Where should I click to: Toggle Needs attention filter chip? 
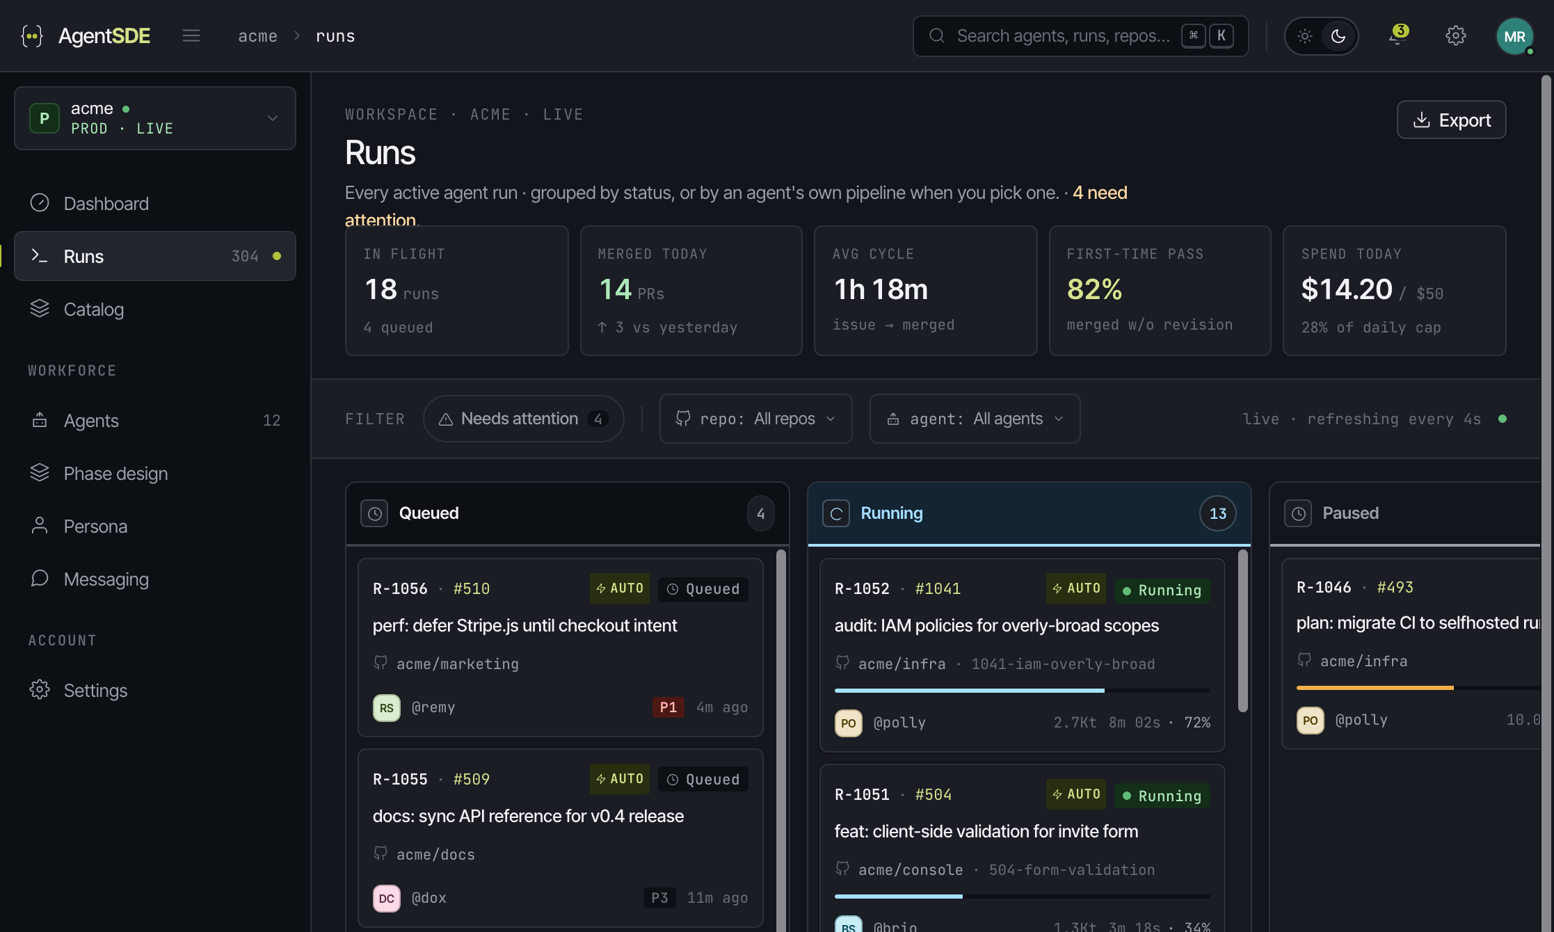[x=523, y=419]
